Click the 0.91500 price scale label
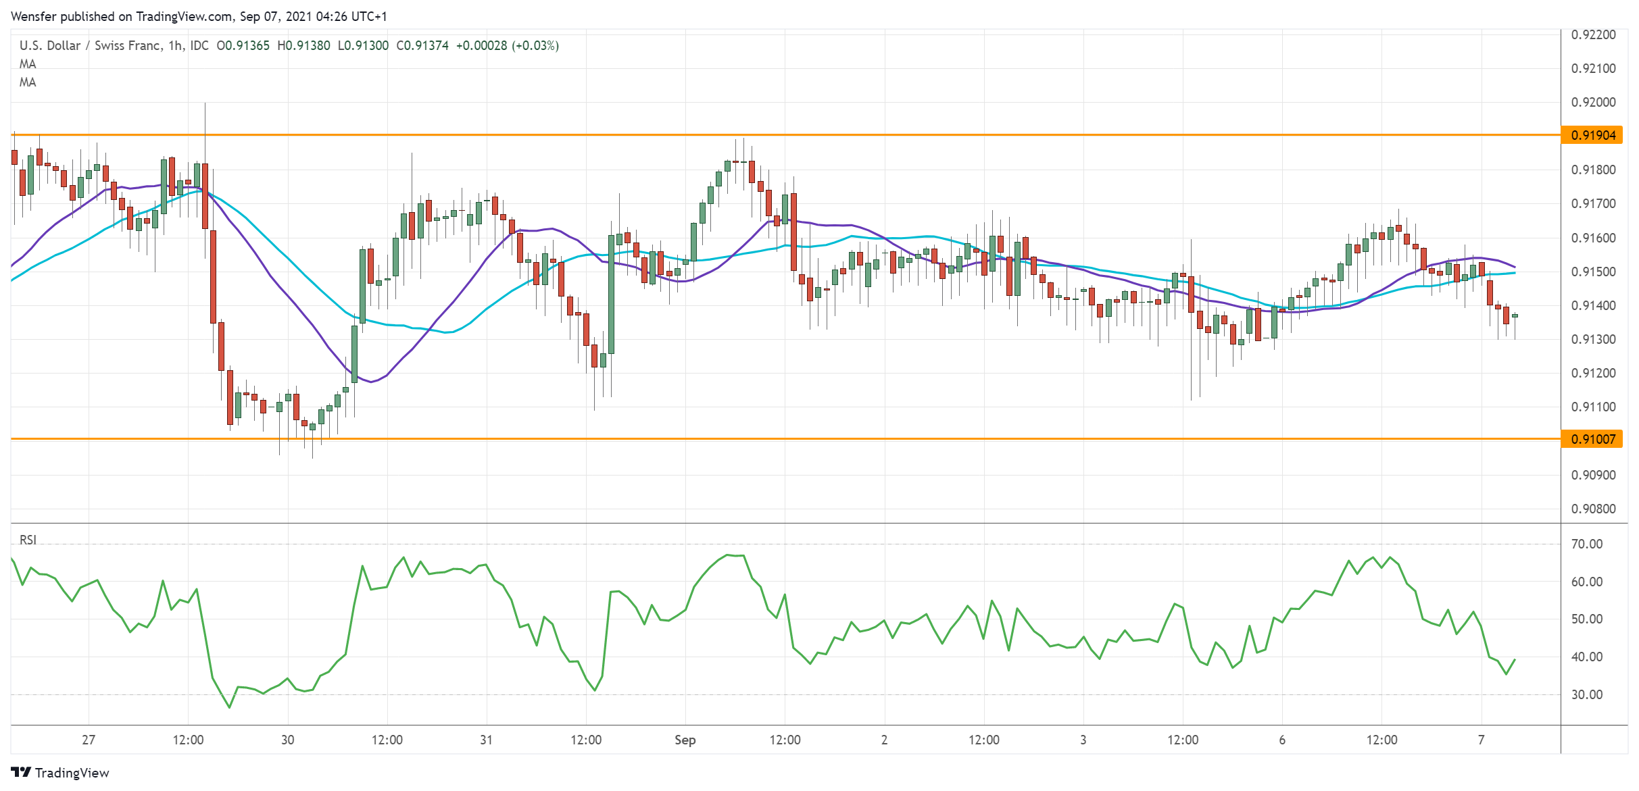 pyautogui.click(x=1593, y=272)
